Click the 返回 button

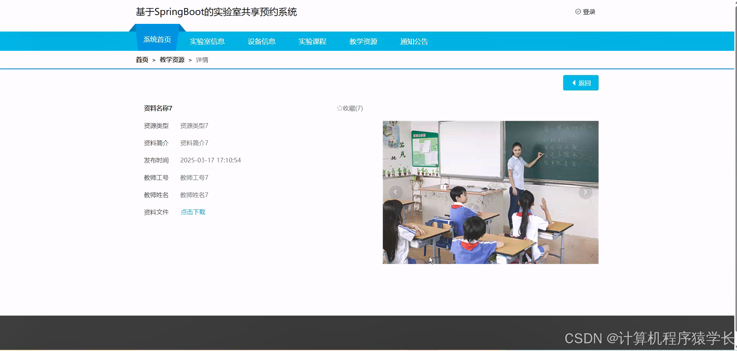(x=581, y=83)
